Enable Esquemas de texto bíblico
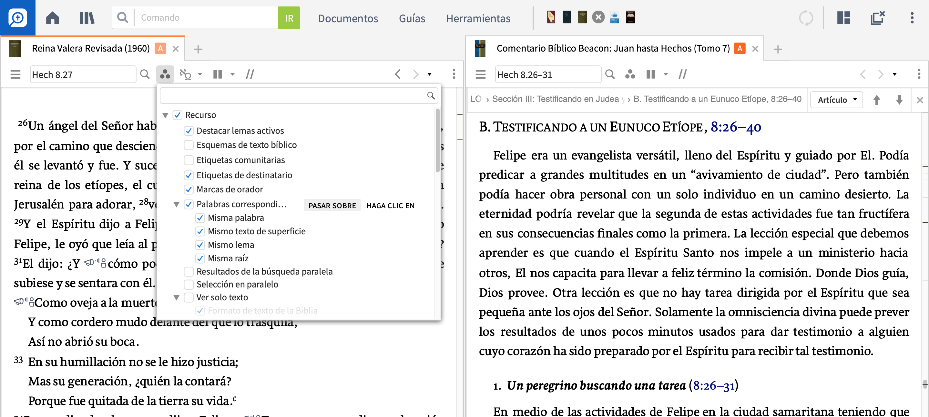This screenshot has height=417, width=929. pos(189,145)
